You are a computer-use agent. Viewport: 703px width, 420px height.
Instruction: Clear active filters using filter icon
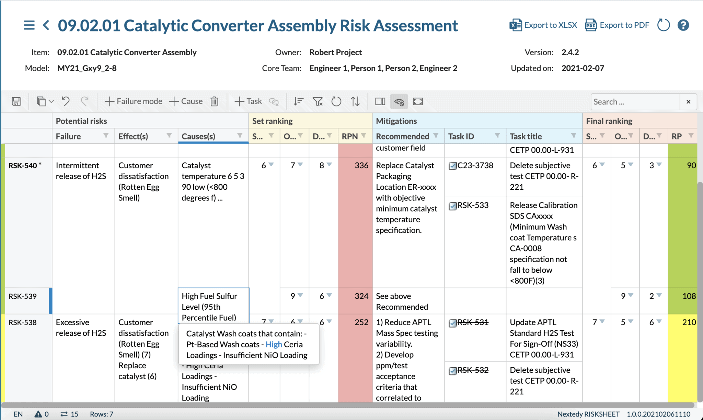(318, 101)
